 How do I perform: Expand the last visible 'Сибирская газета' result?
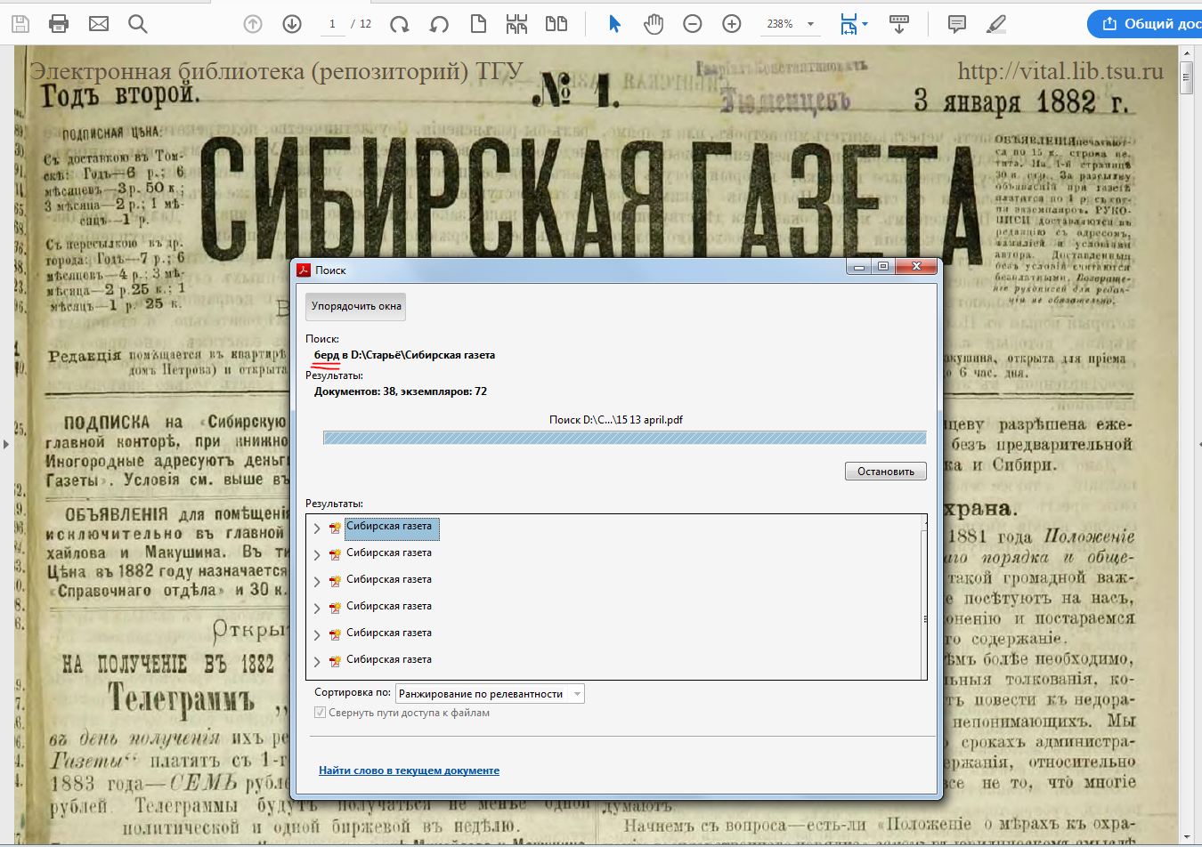click(x=317, y=662)
